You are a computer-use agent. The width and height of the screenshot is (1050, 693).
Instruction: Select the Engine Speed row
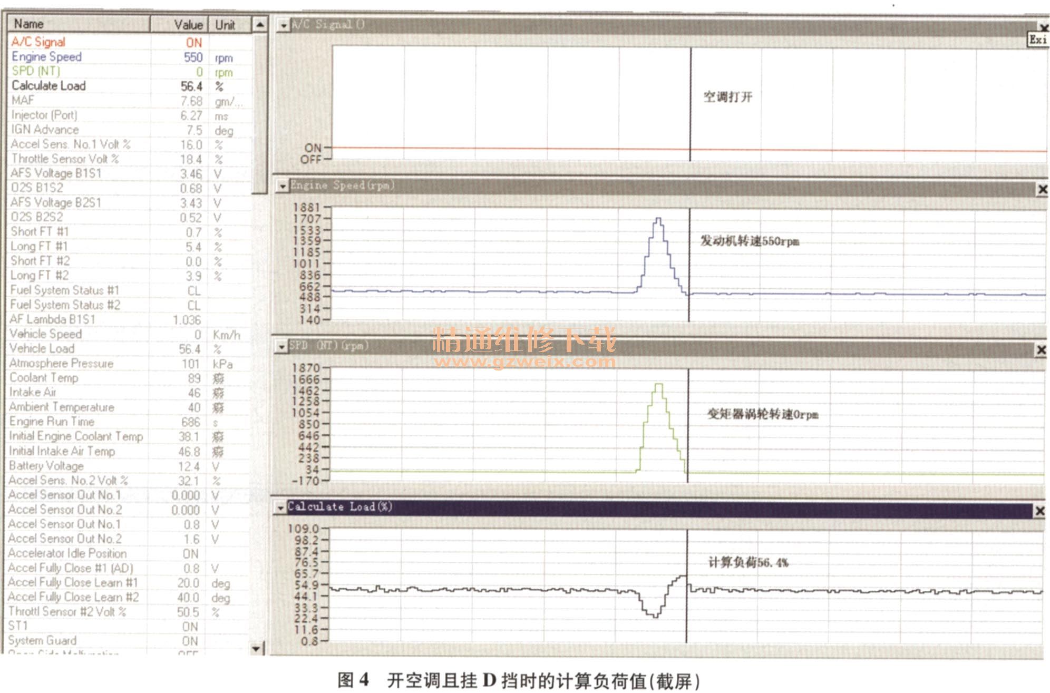coord(130,57)
